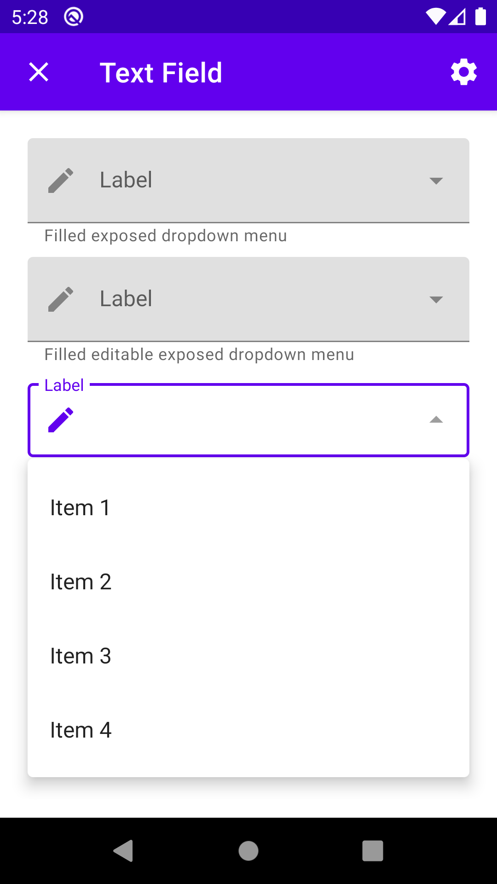The height and width of the screenshot is (884, 497).
Task: Click the Android P logo in the status bar
Action: tap(74, 17)
